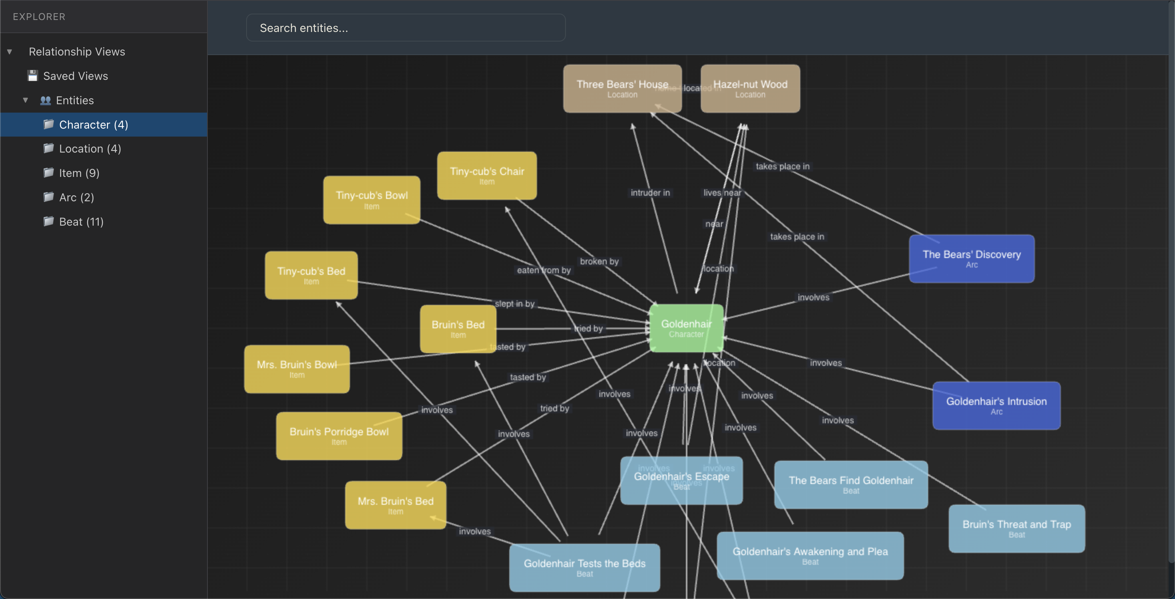Click the Saved Views floppy disk icon

[32, 75]
